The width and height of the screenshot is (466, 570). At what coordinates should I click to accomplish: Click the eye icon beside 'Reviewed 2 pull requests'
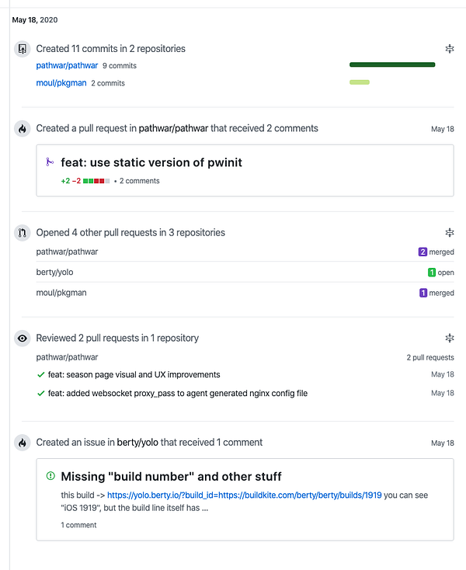(22, 339)
